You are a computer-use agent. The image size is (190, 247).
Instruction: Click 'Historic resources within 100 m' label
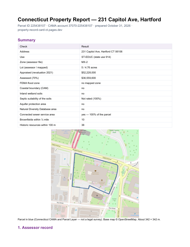[38, 125]
